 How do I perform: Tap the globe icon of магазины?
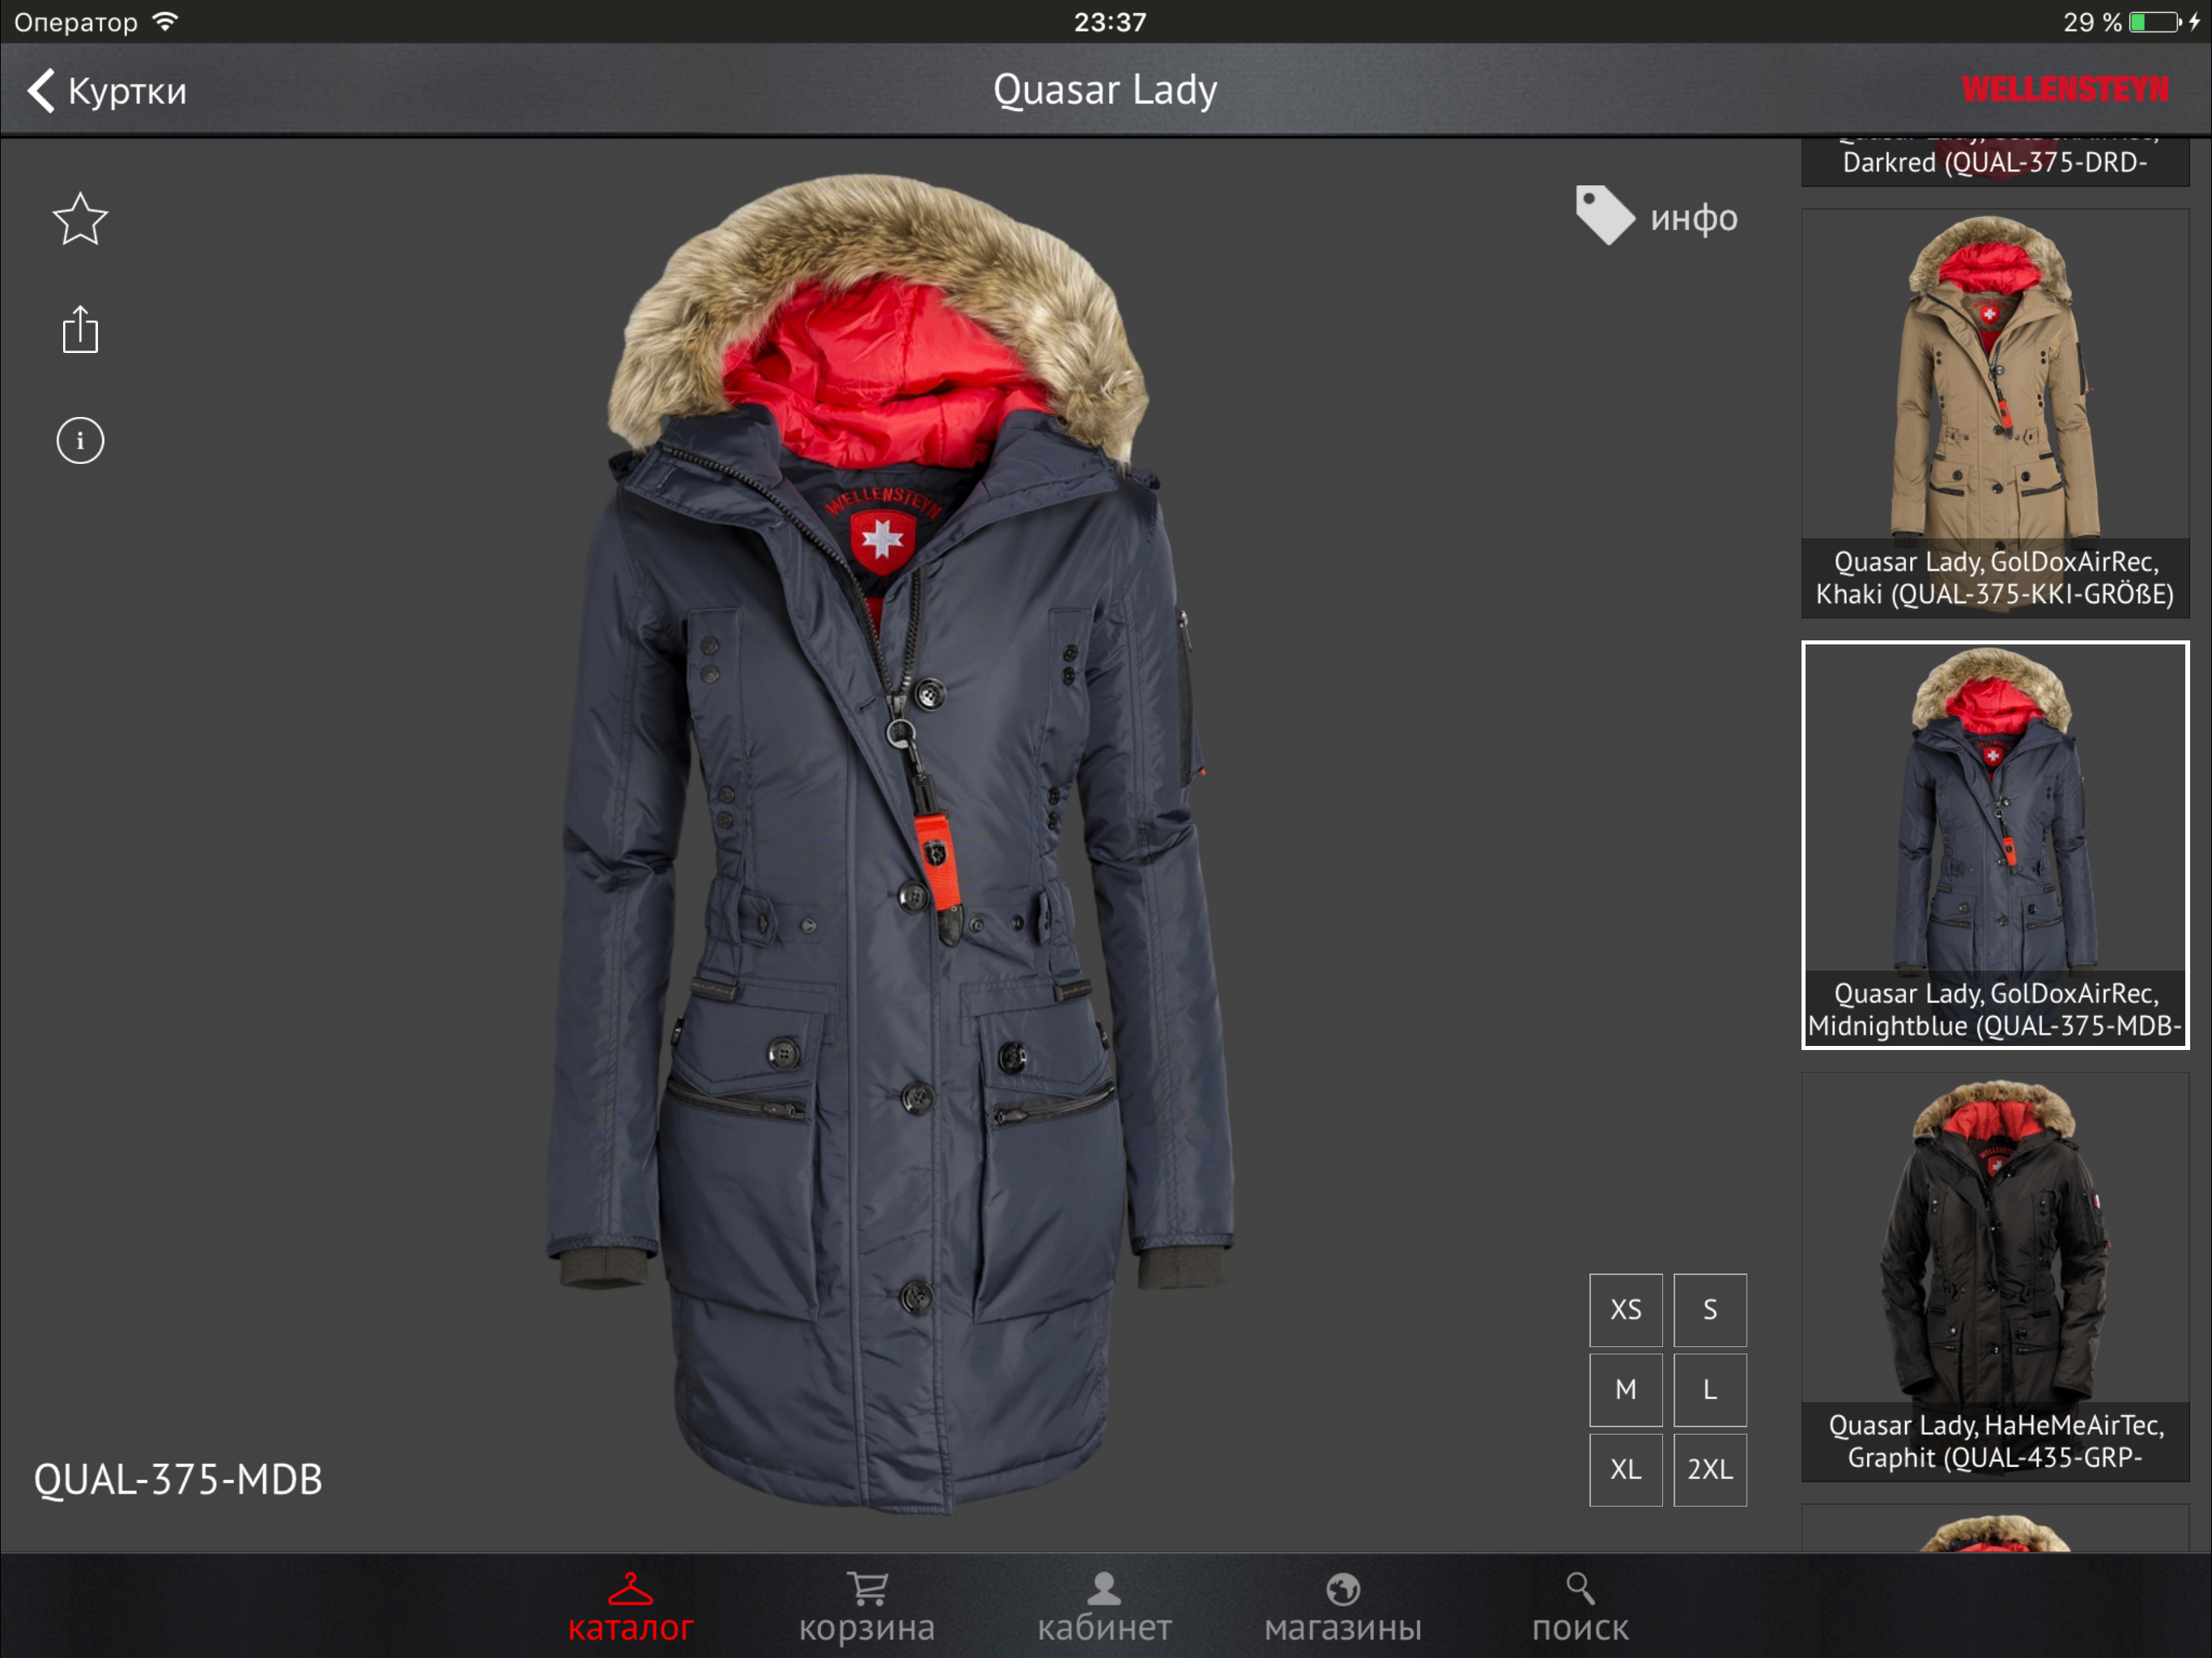pyautogui.click(x=1342, y=1589)
